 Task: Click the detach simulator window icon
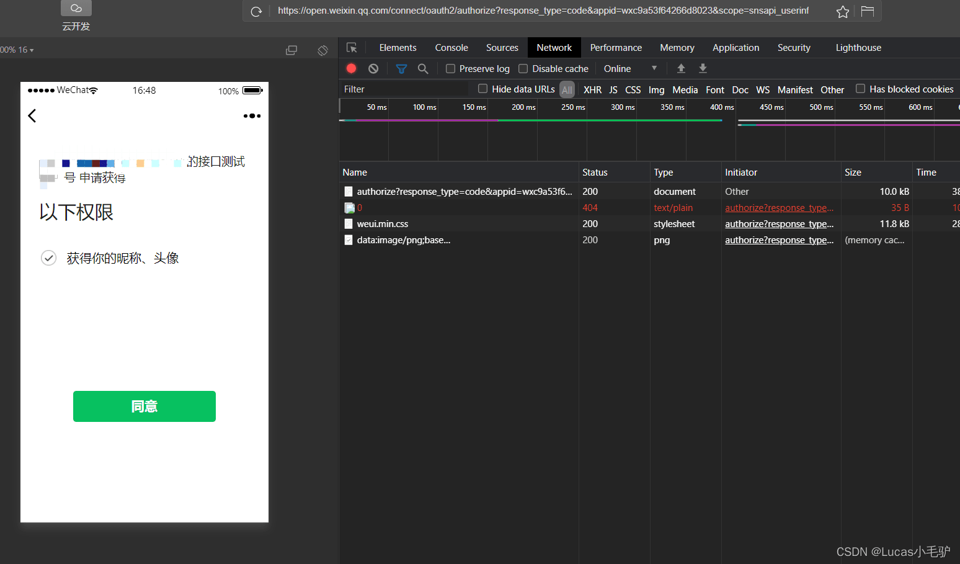point(291,50)
